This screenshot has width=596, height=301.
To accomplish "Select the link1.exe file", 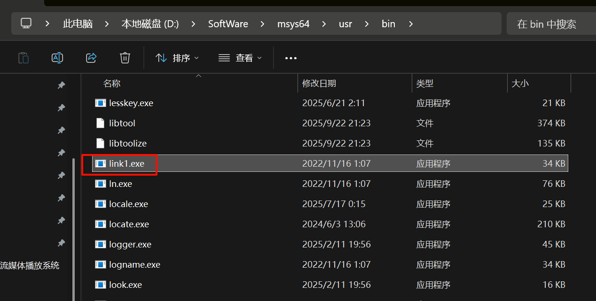I will 126,163.
